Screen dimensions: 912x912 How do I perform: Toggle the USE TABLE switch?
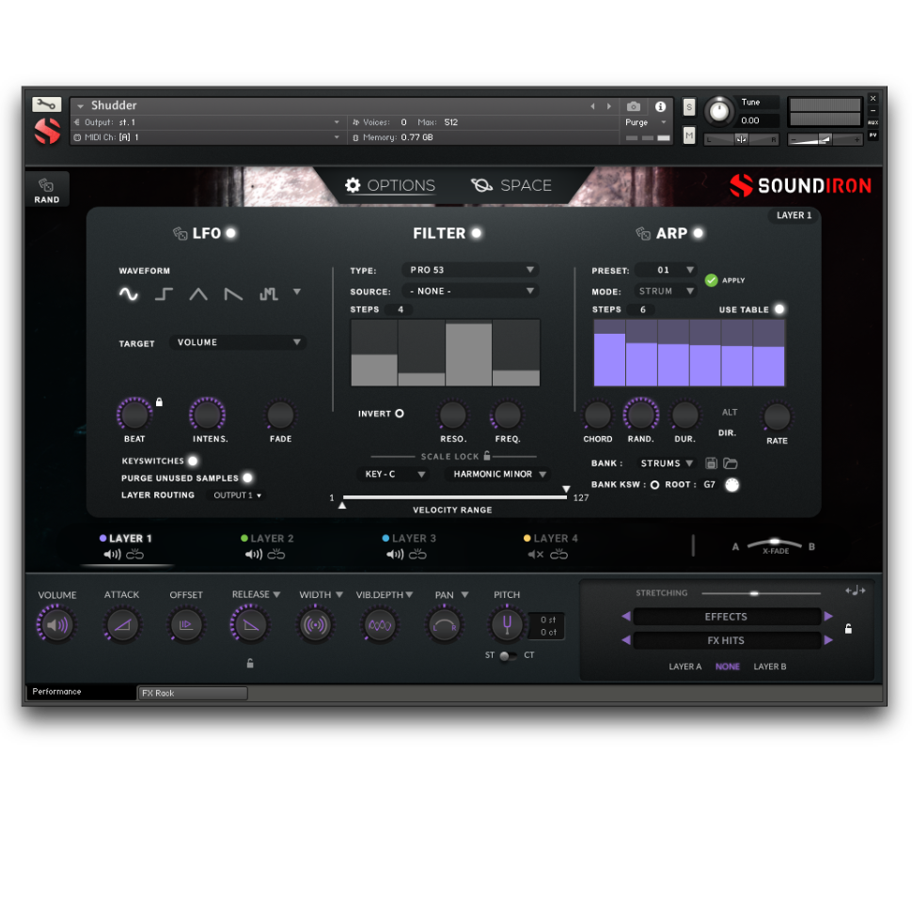click(x=778, y=309)
